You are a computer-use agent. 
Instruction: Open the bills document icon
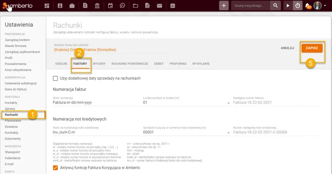point(85,6)
